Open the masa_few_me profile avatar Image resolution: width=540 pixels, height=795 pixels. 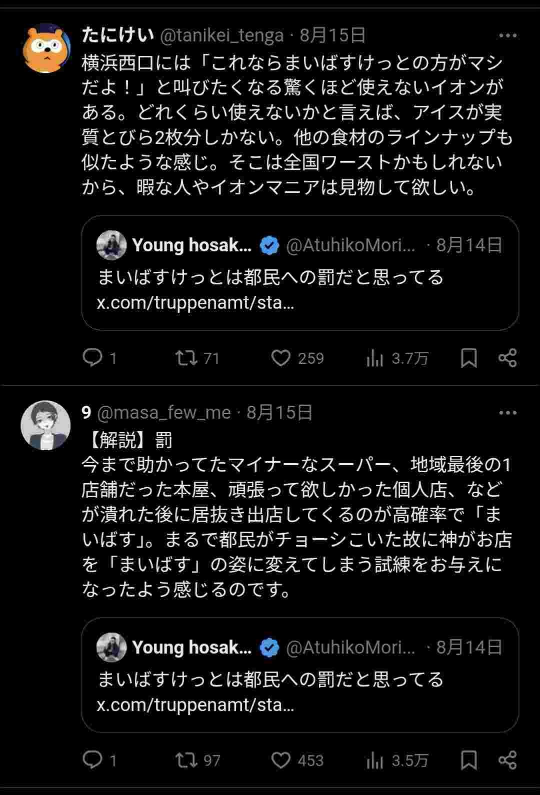[46, 425]
